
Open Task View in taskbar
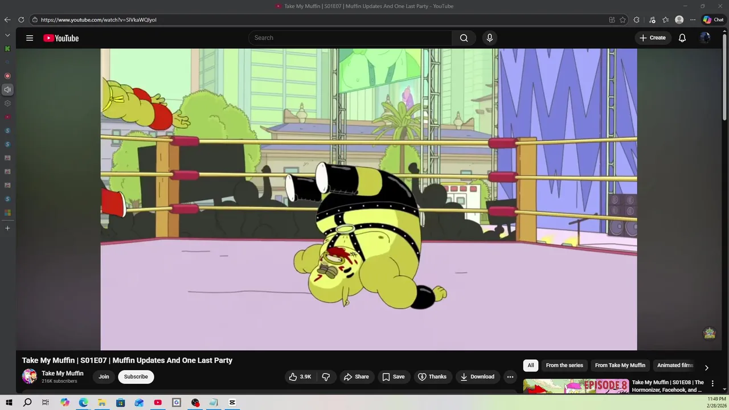point(46,403)
